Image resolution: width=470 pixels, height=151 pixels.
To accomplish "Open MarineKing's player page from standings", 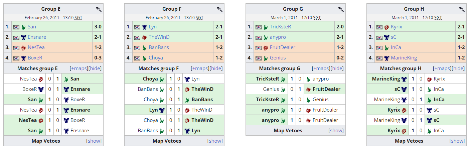I will point(404,58).
